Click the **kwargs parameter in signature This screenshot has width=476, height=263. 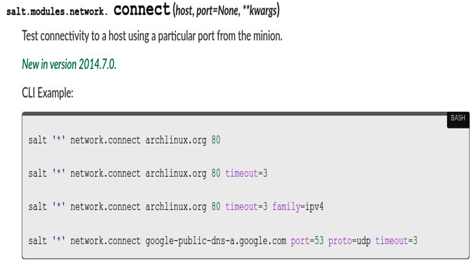click(260, 11)
